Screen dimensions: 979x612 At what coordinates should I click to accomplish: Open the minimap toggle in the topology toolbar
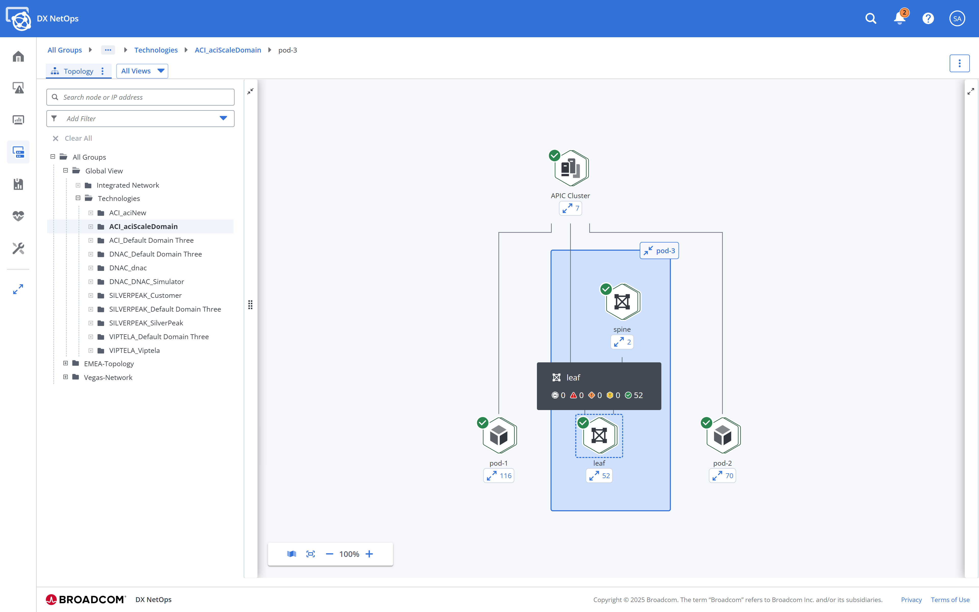(291, 554)
